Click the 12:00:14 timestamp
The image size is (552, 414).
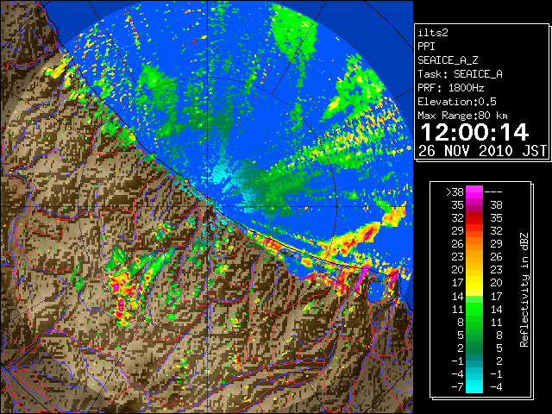tap(474, 133)
